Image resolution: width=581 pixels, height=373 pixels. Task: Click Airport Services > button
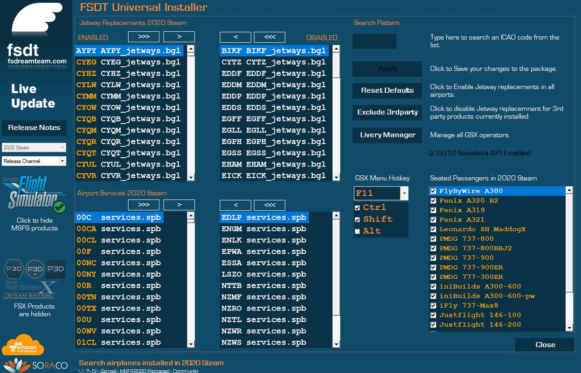[179, 205]
